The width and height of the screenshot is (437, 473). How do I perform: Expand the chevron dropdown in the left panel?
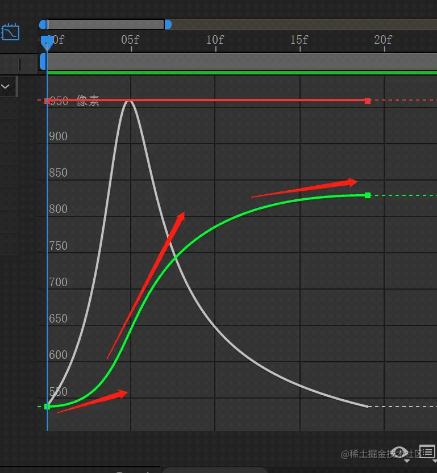click(x=6, y=87)
